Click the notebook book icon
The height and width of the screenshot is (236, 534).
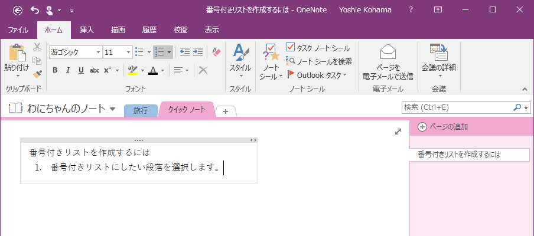15,109
